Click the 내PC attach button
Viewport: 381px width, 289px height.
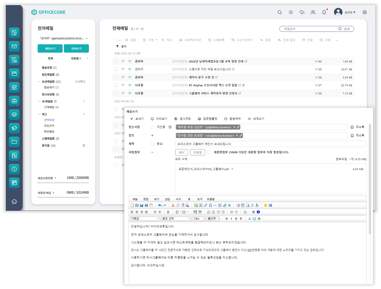click(182, 153)
